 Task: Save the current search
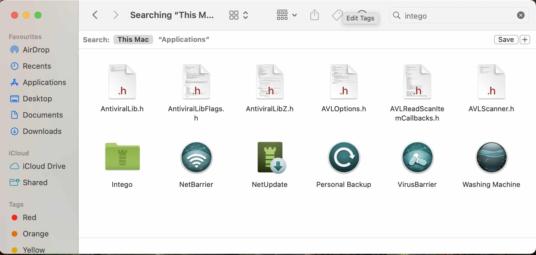click(x=506, y=40)
